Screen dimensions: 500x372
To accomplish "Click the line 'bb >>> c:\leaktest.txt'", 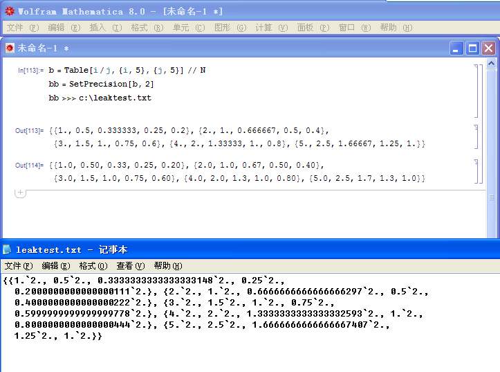I will click(100, 98).
